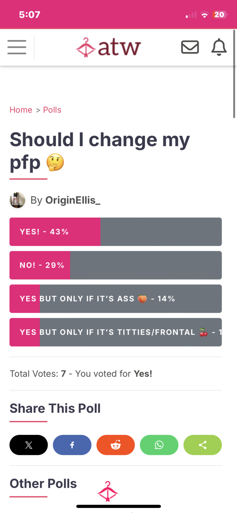Select the titties/frontal poll option bar

pos(116,332)
